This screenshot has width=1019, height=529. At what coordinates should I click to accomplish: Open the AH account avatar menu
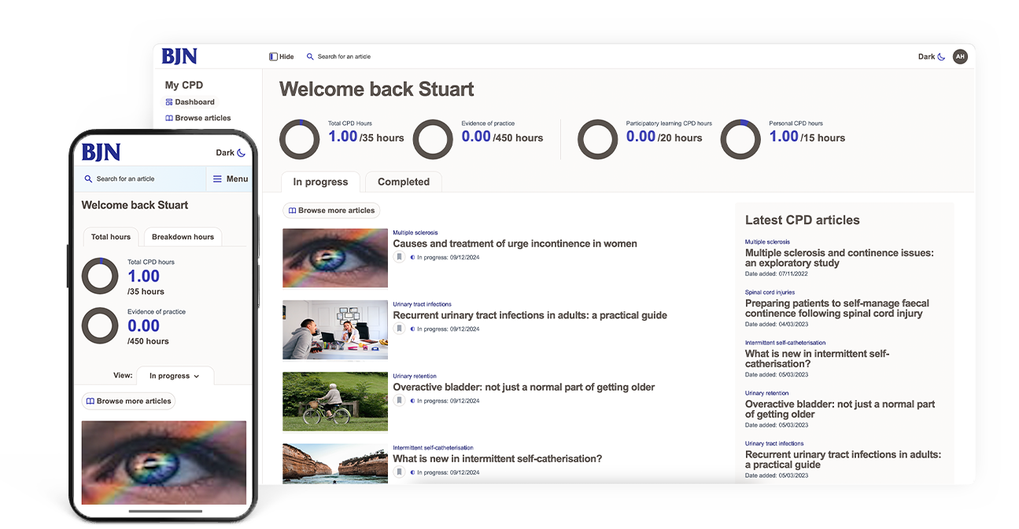pyautogui.click(x=960, y=57)
